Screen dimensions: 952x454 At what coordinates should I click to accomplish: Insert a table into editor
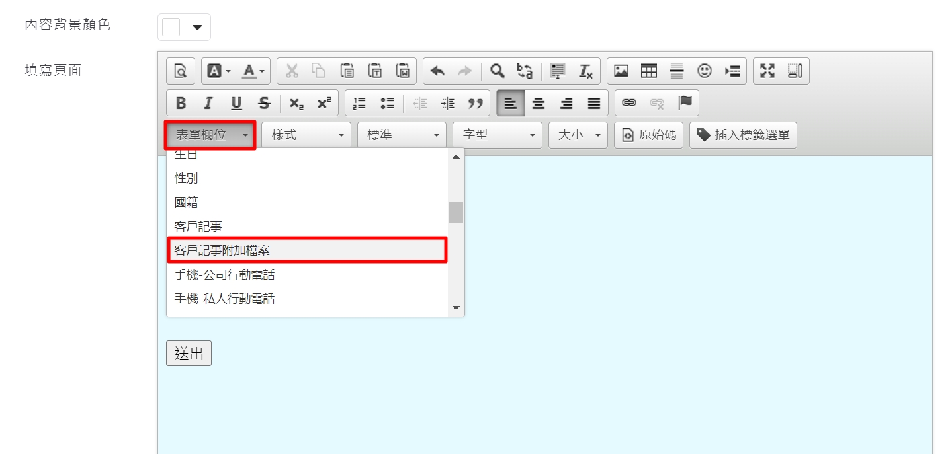coord(649,71)
